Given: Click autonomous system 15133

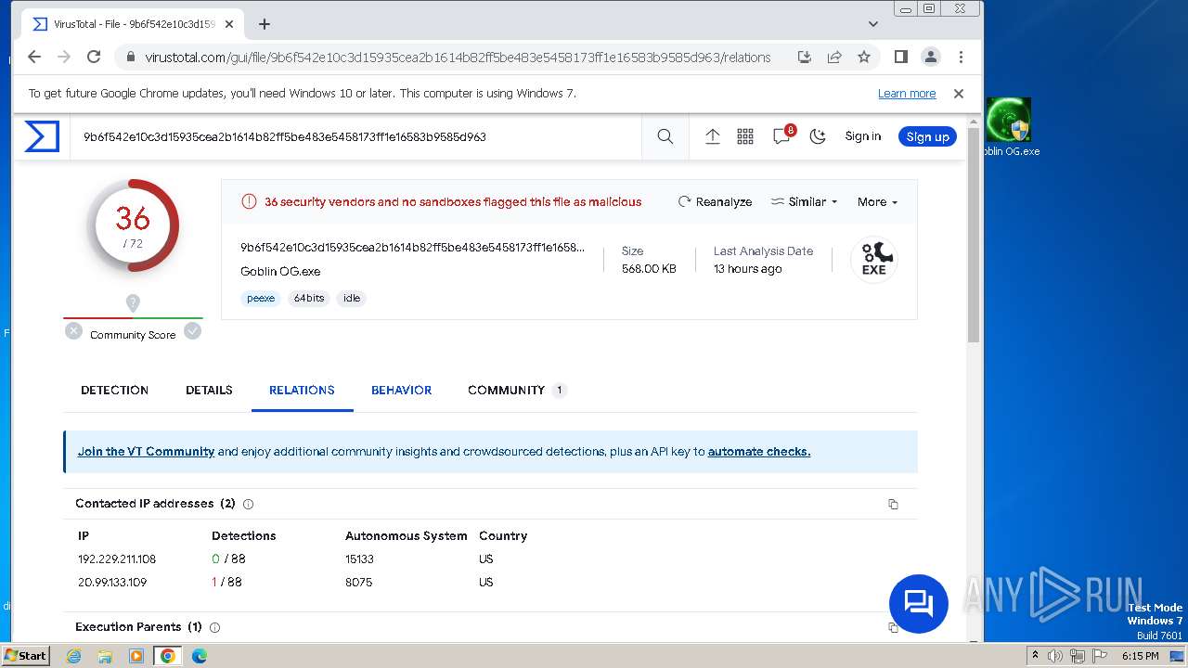Looking at the screenshot, I should pyautogui.click(x=359, y=559).
